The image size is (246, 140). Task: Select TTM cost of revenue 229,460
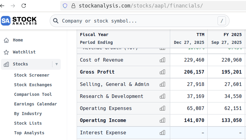pos(194,60)
